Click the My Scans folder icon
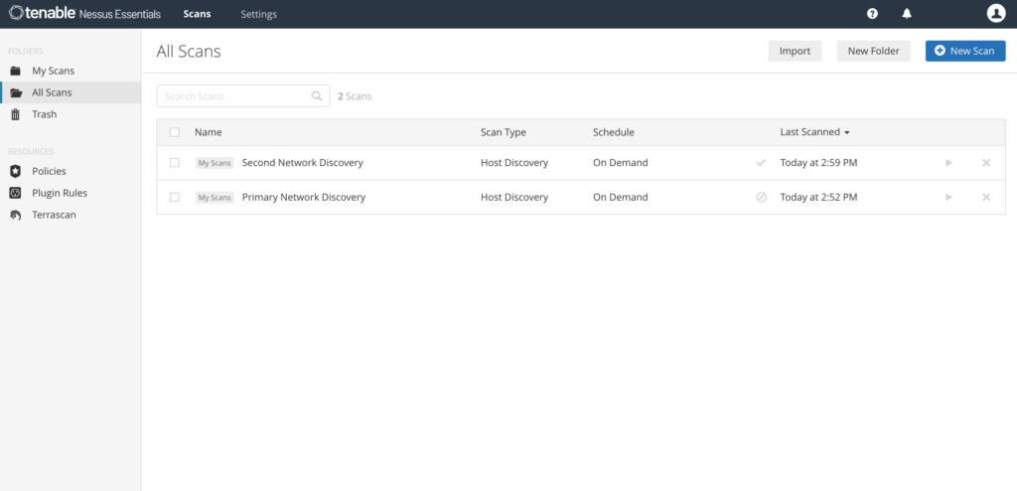 [16, 71]
